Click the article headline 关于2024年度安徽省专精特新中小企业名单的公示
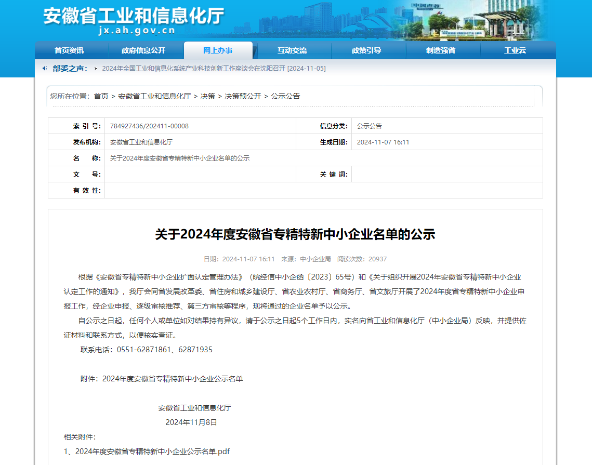The width and height of the screenshot is (592, 465). (295, 234)
